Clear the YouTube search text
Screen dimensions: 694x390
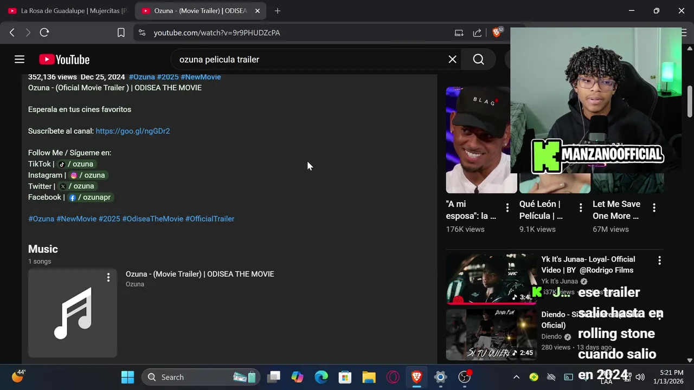click(x=452, y=60)
